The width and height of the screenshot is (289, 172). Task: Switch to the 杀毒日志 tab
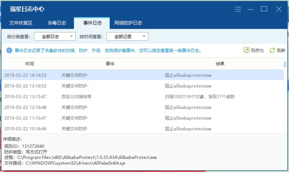point(57,23)
